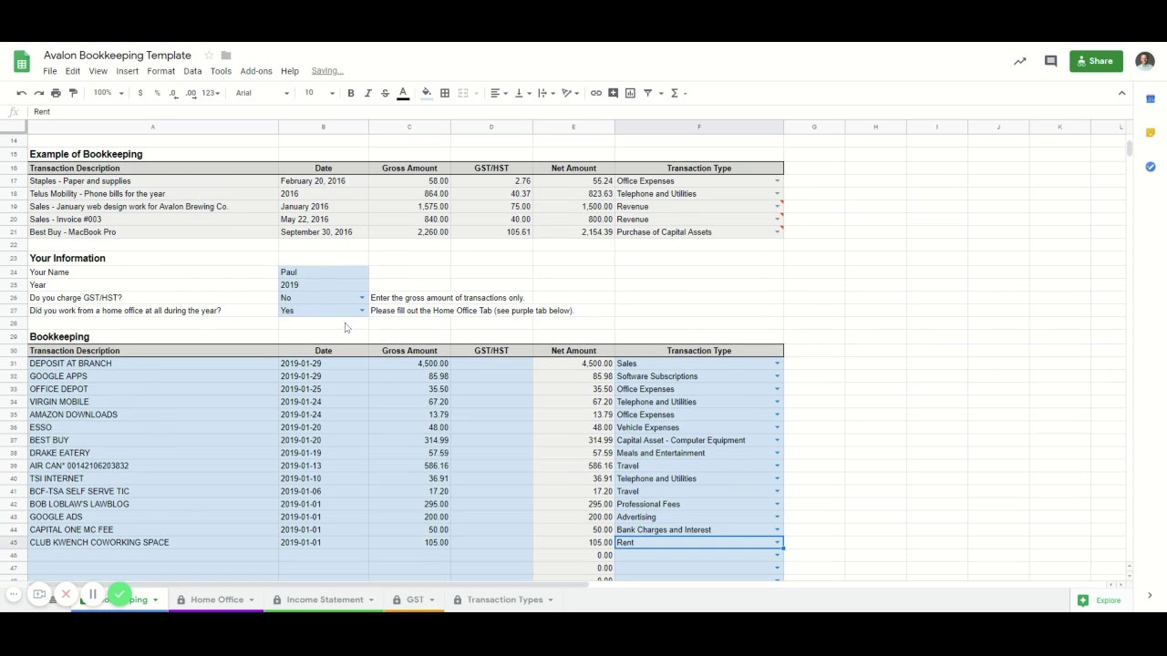
Task: Insert a comment
Action: pos(613,93)
